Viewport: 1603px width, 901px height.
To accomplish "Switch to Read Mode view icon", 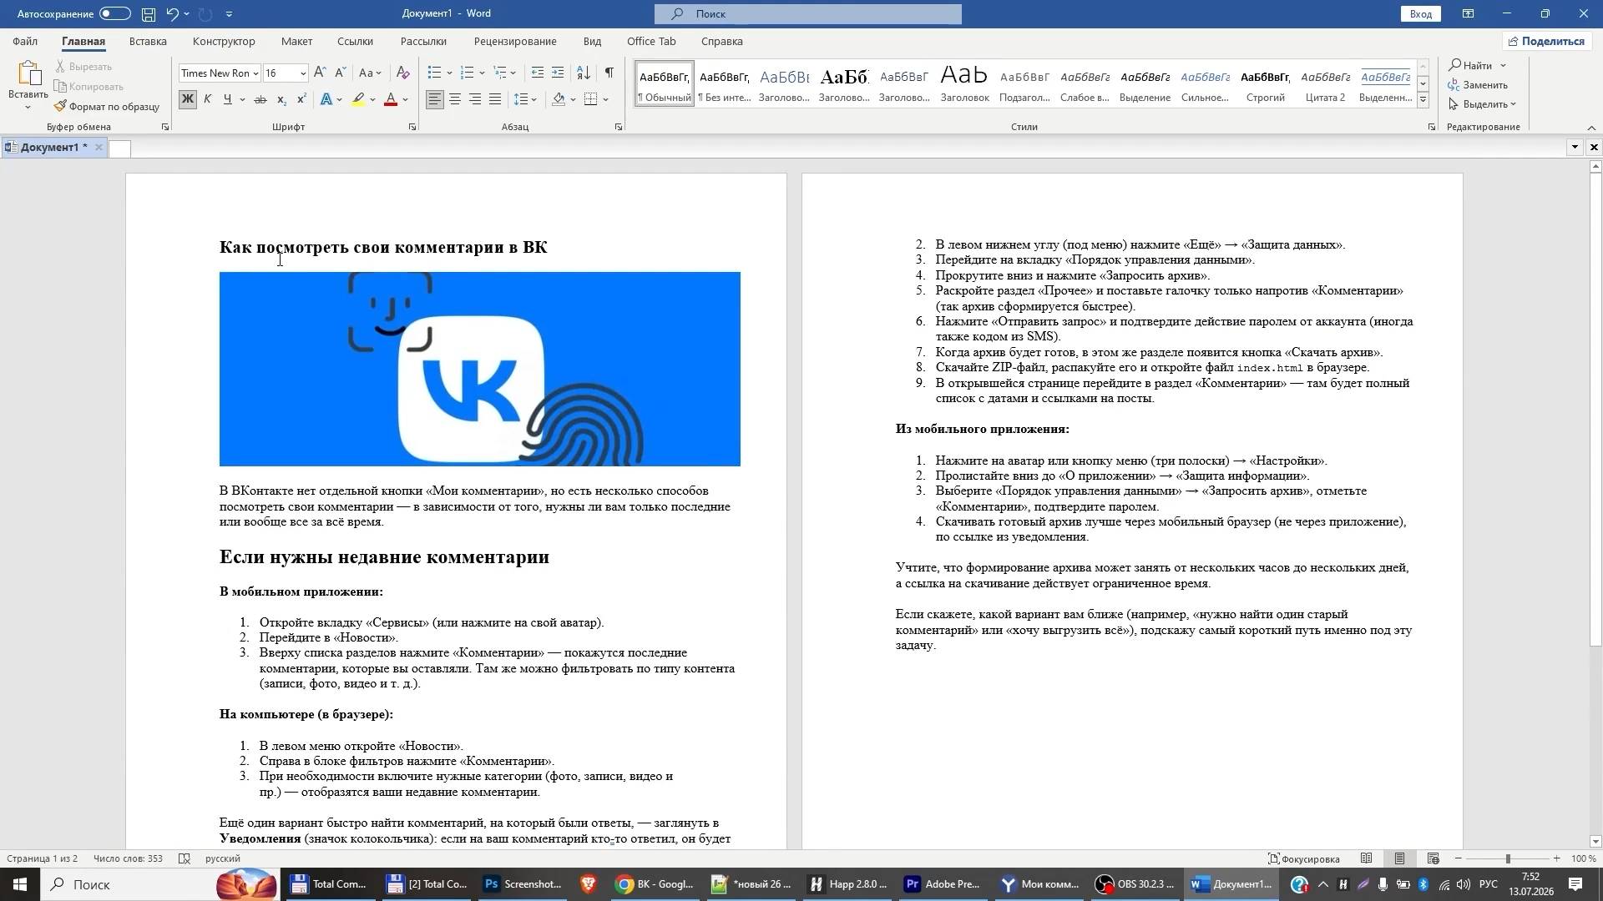I will pyautogui.click(x=1367, y=858).
